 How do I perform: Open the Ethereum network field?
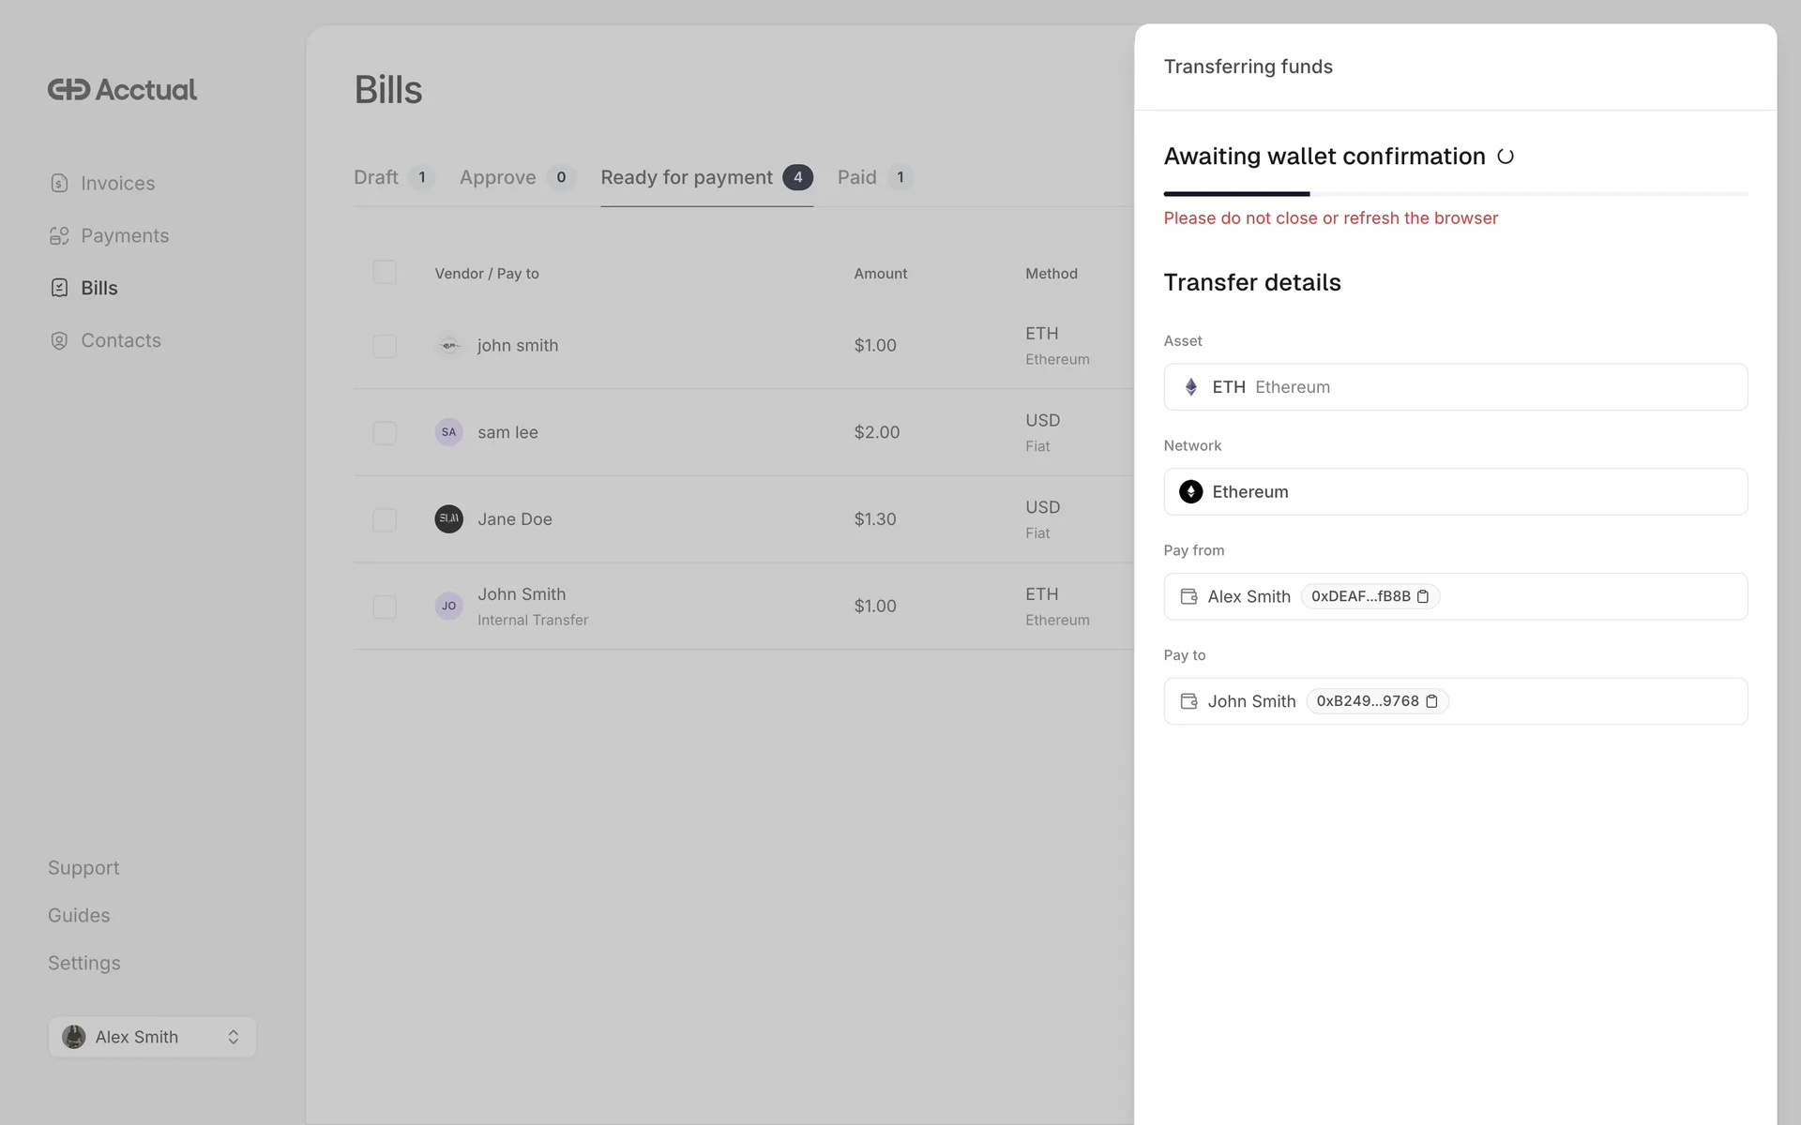click(x=1455, y=492)
